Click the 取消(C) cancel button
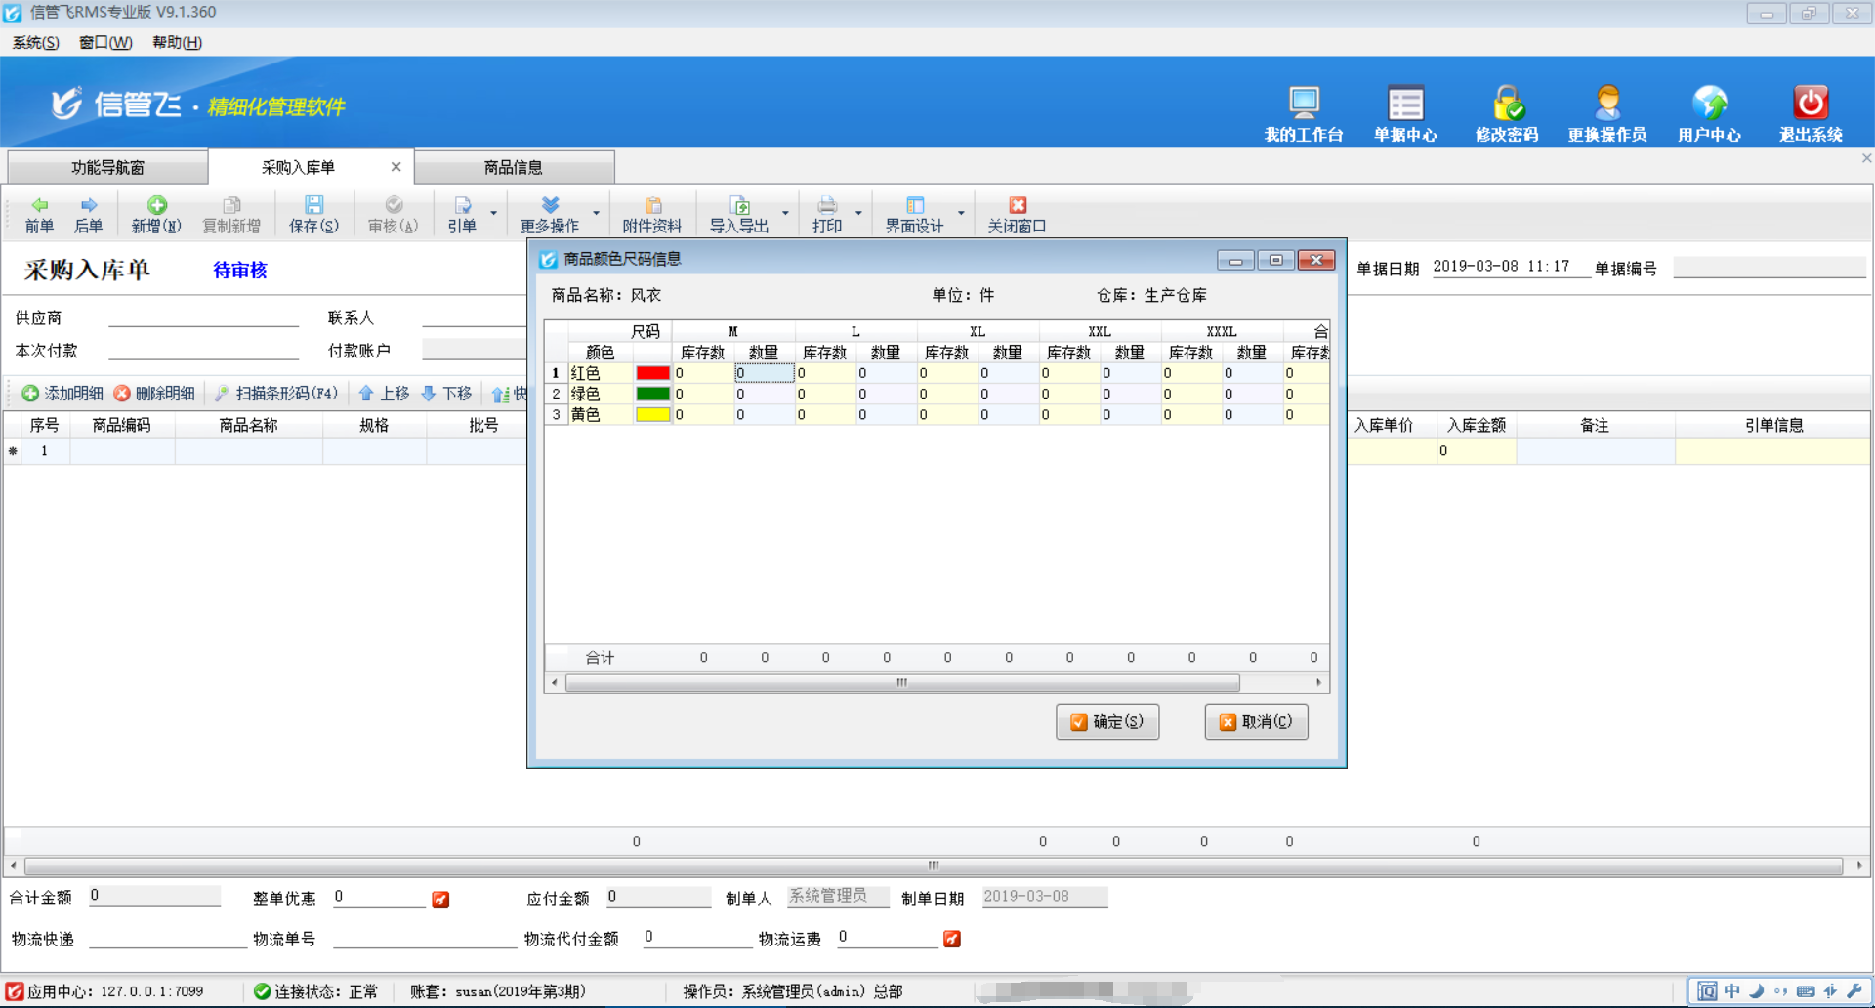The width and height of the screenshot is (1875, 1008). [x=1256, y=722]
